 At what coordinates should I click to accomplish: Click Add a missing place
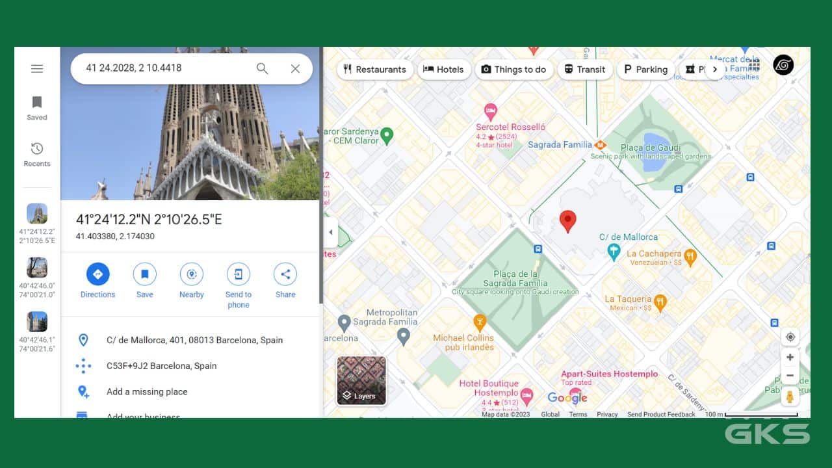pyautogui.click(x=147, y=392)
